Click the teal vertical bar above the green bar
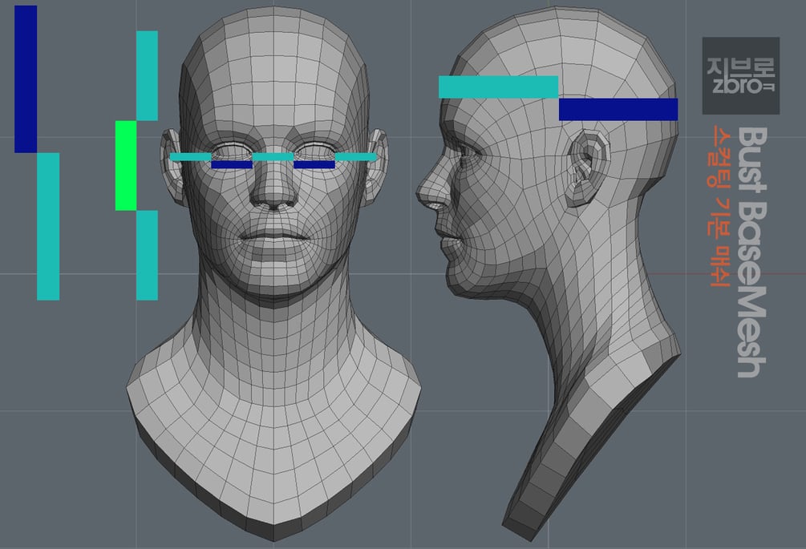 click(147, 75)
